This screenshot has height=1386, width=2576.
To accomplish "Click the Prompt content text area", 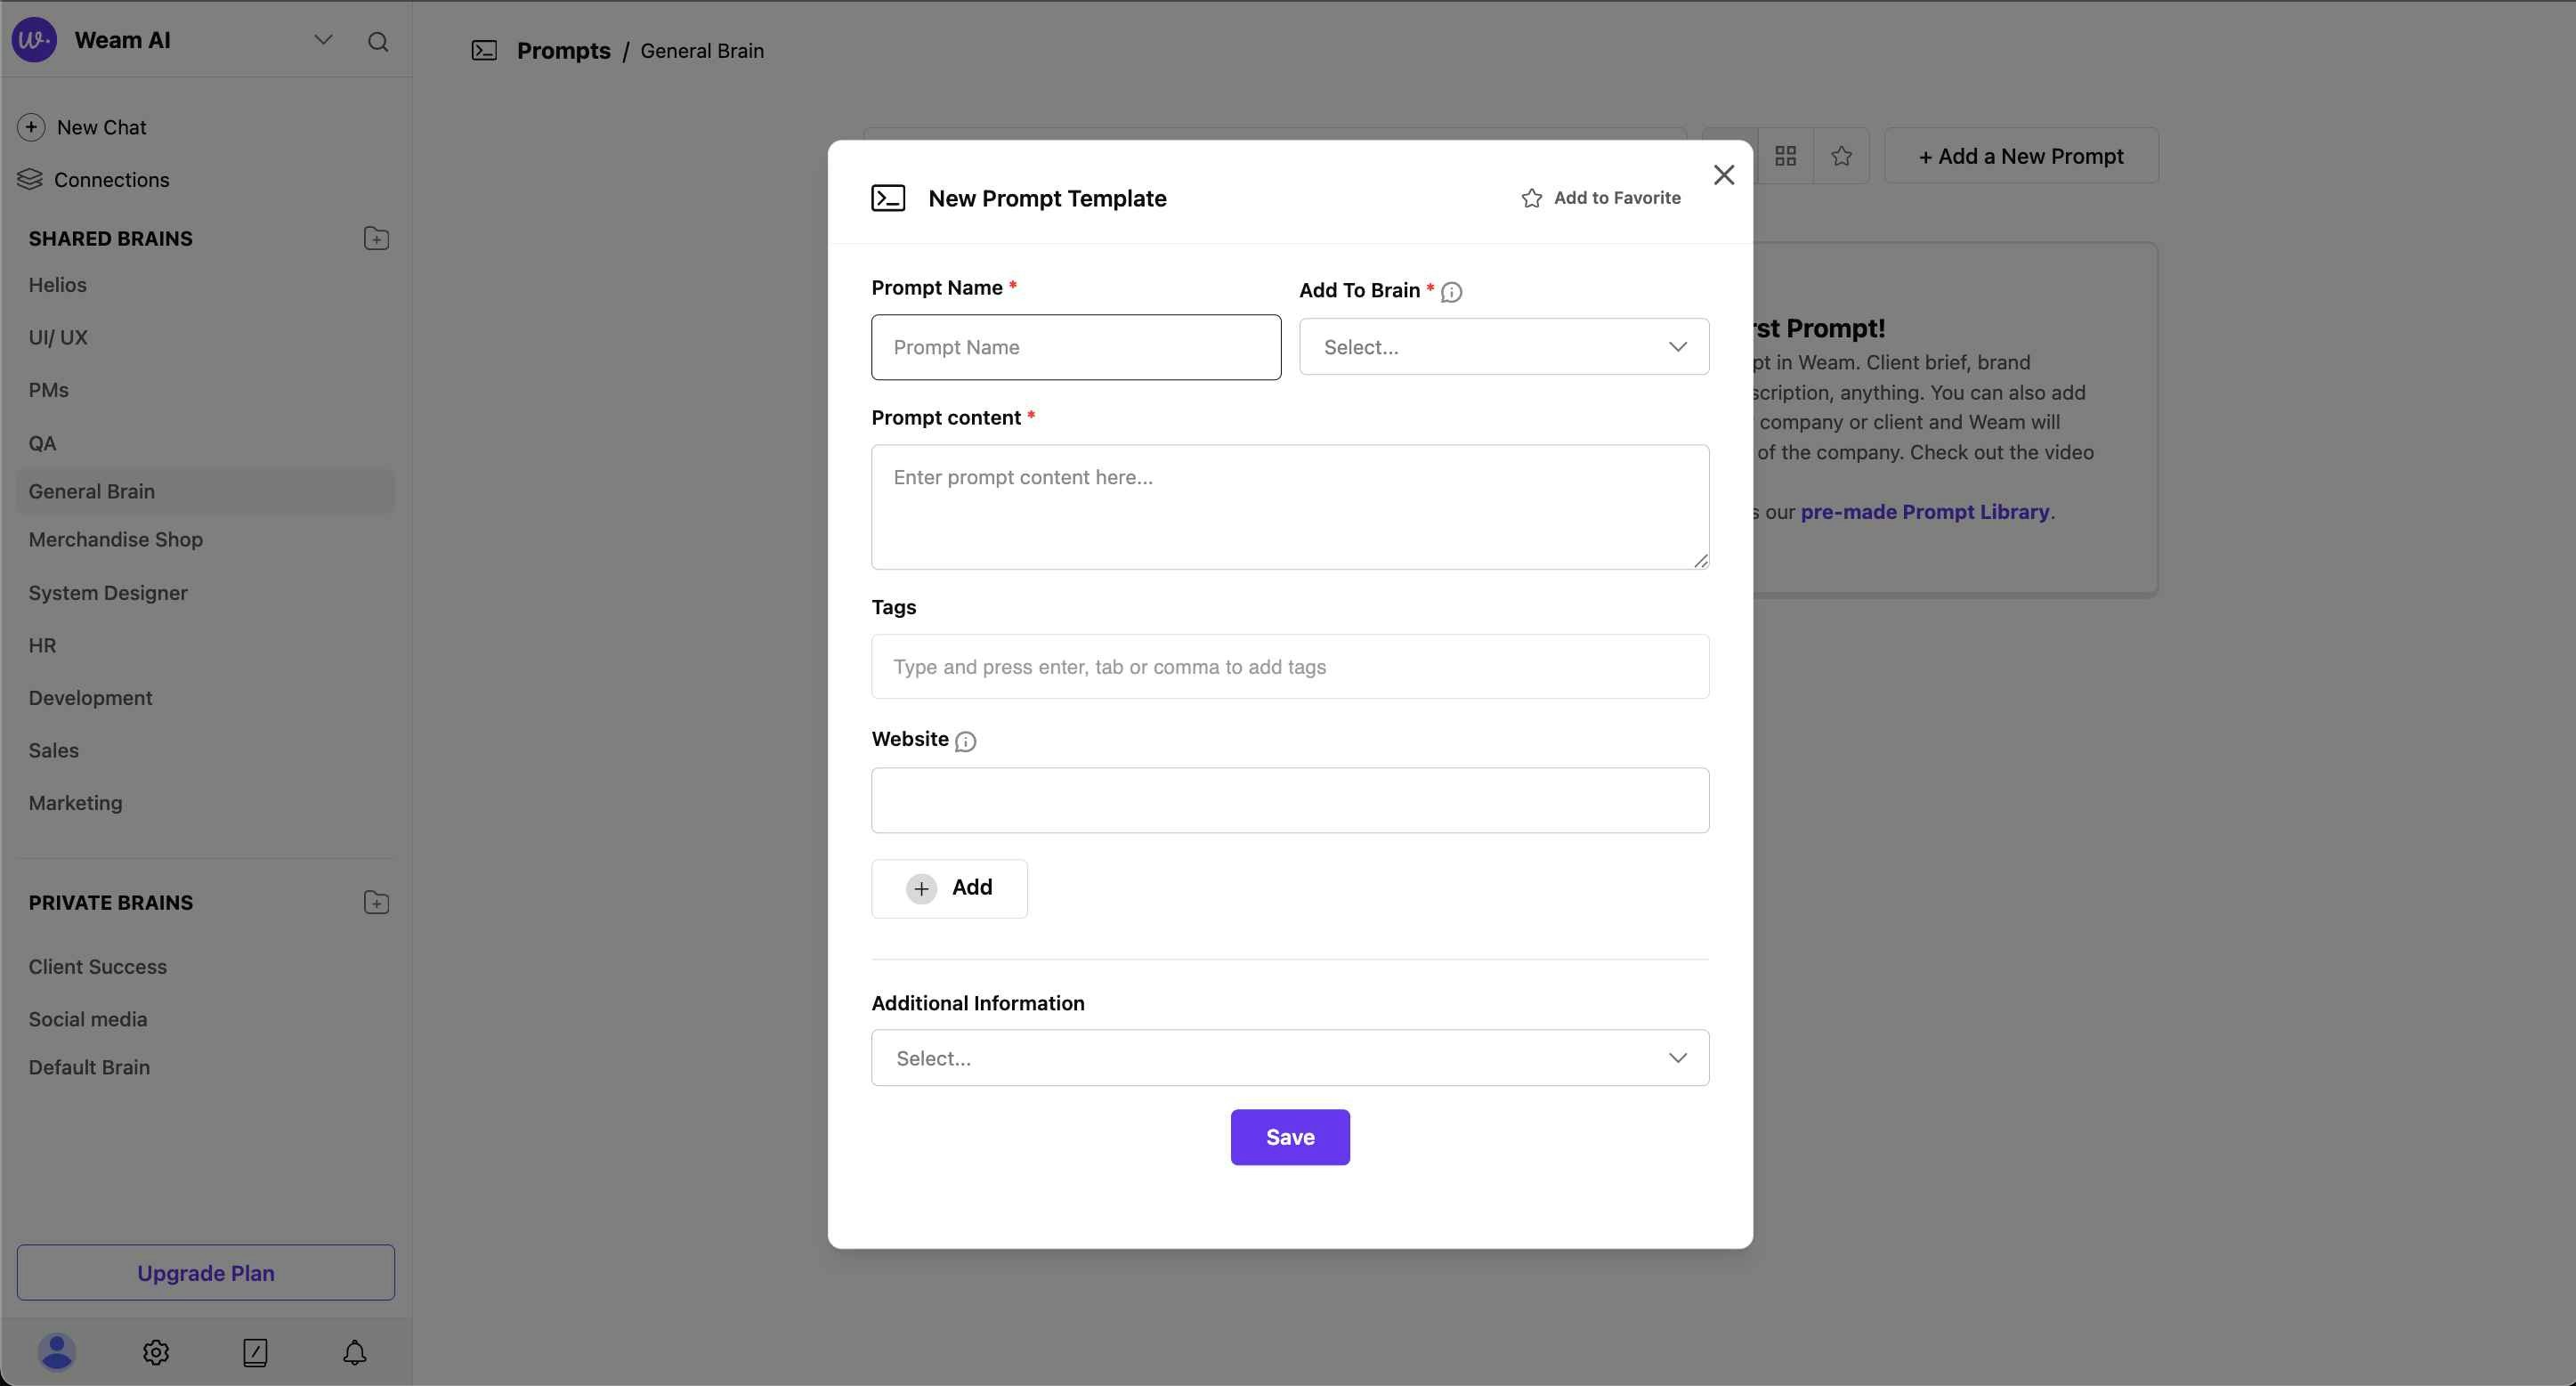I will click(1289, 507).
